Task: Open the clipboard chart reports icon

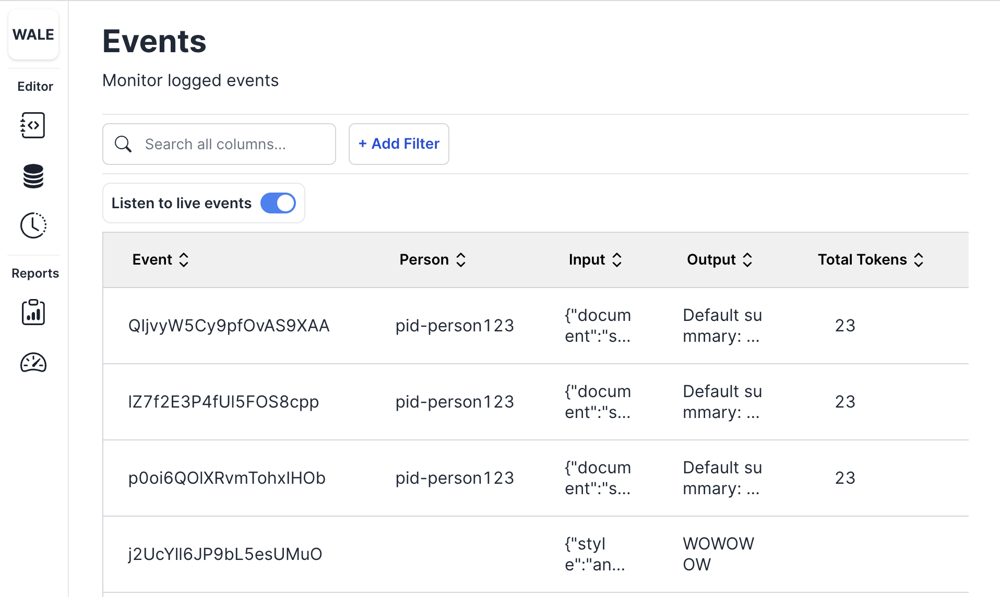Action: [33, 312]
